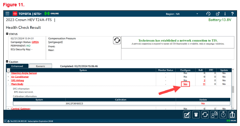Click calibration ID 8922F30180C0
Image resolution: width=240 pixels, height=126 pixels.
pos(75,103)
